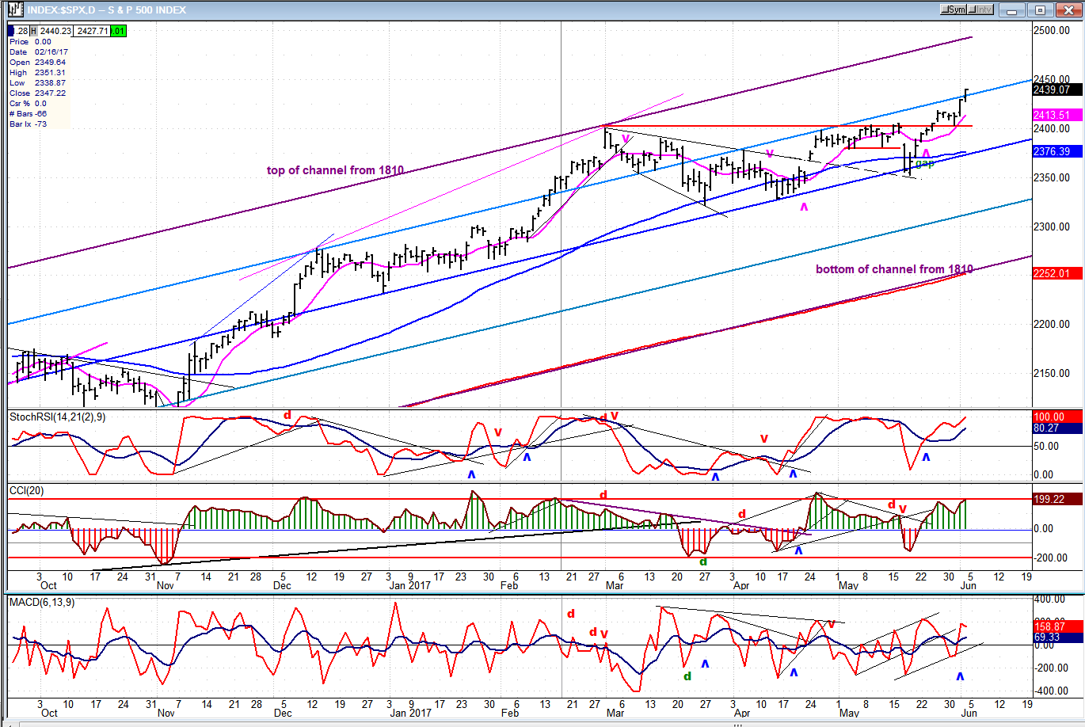
Task: Click the blue 2376.39 moving average tag
Action: click(1056, 151)
